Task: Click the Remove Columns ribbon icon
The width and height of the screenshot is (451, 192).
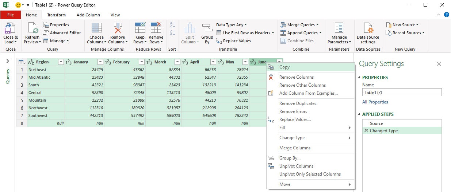Action: [x=118, y=28]
